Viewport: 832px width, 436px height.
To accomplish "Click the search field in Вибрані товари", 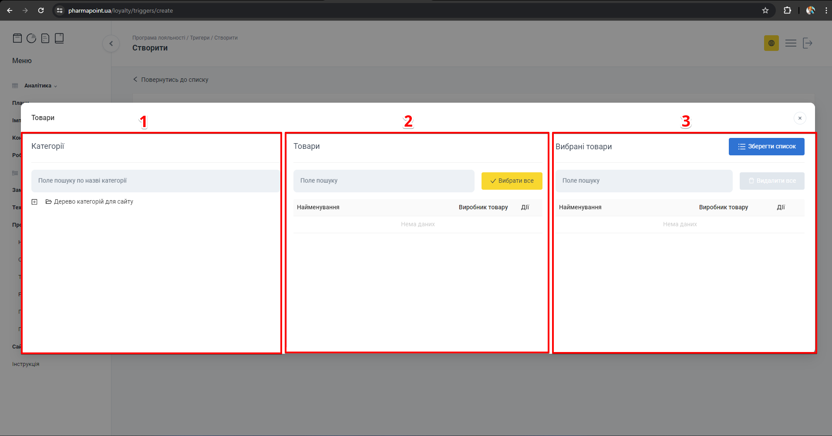I will 643,181.
